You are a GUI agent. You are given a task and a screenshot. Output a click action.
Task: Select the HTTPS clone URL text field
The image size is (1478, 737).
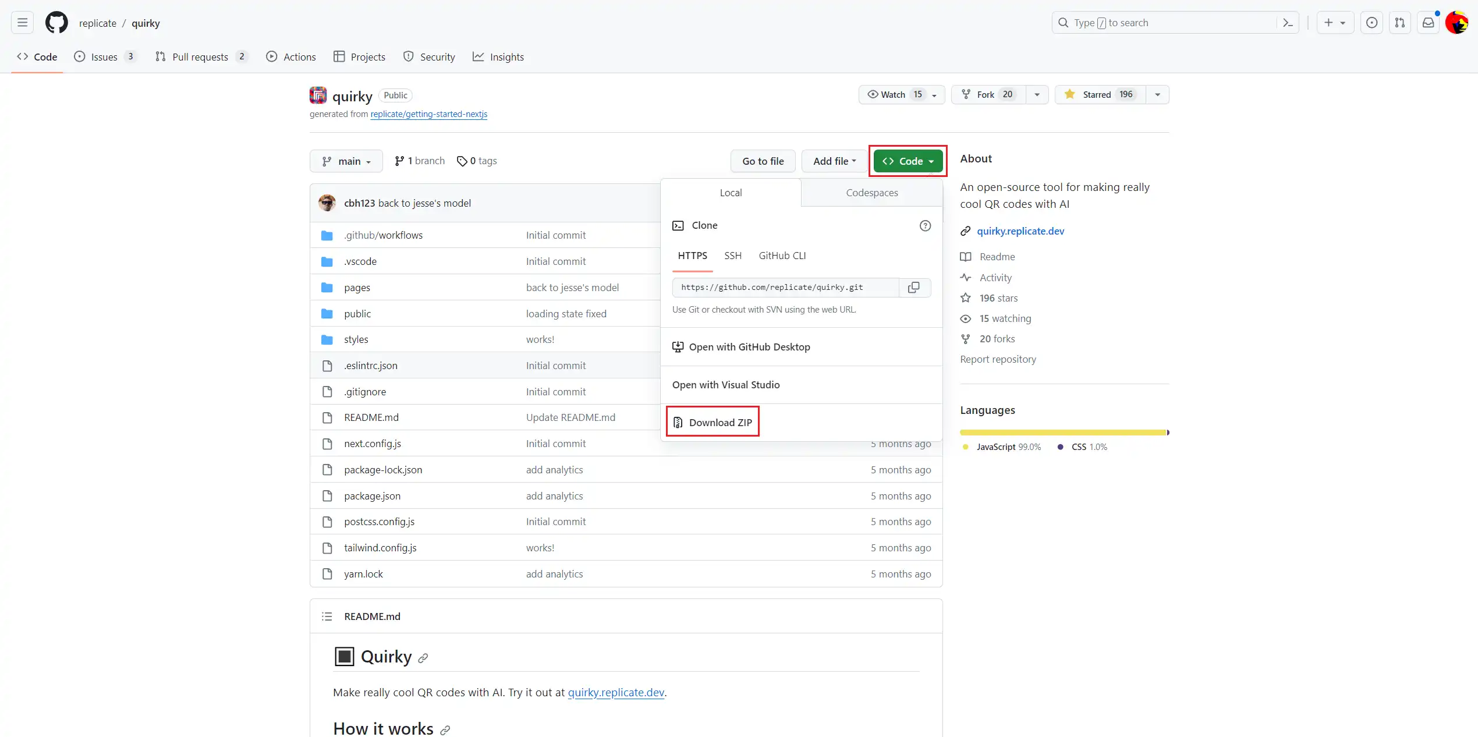click(786, 288)
